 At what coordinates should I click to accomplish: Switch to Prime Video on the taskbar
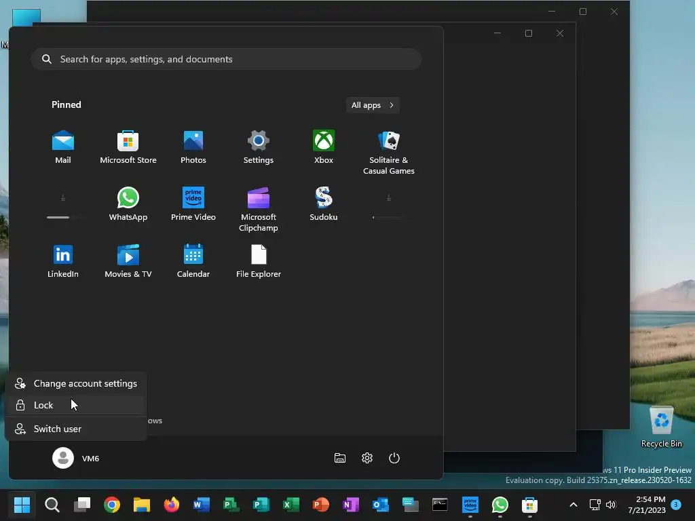point(470,505)
